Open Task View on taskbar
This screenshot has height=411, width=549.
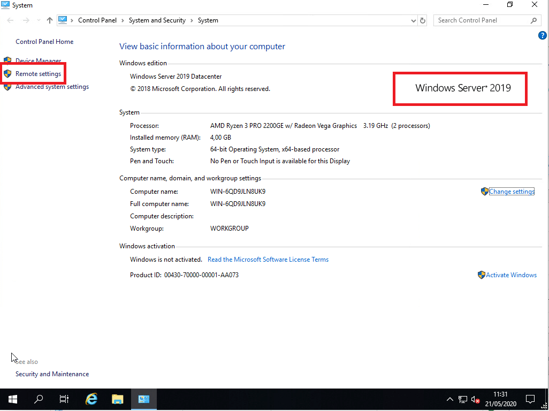(64, 399)
